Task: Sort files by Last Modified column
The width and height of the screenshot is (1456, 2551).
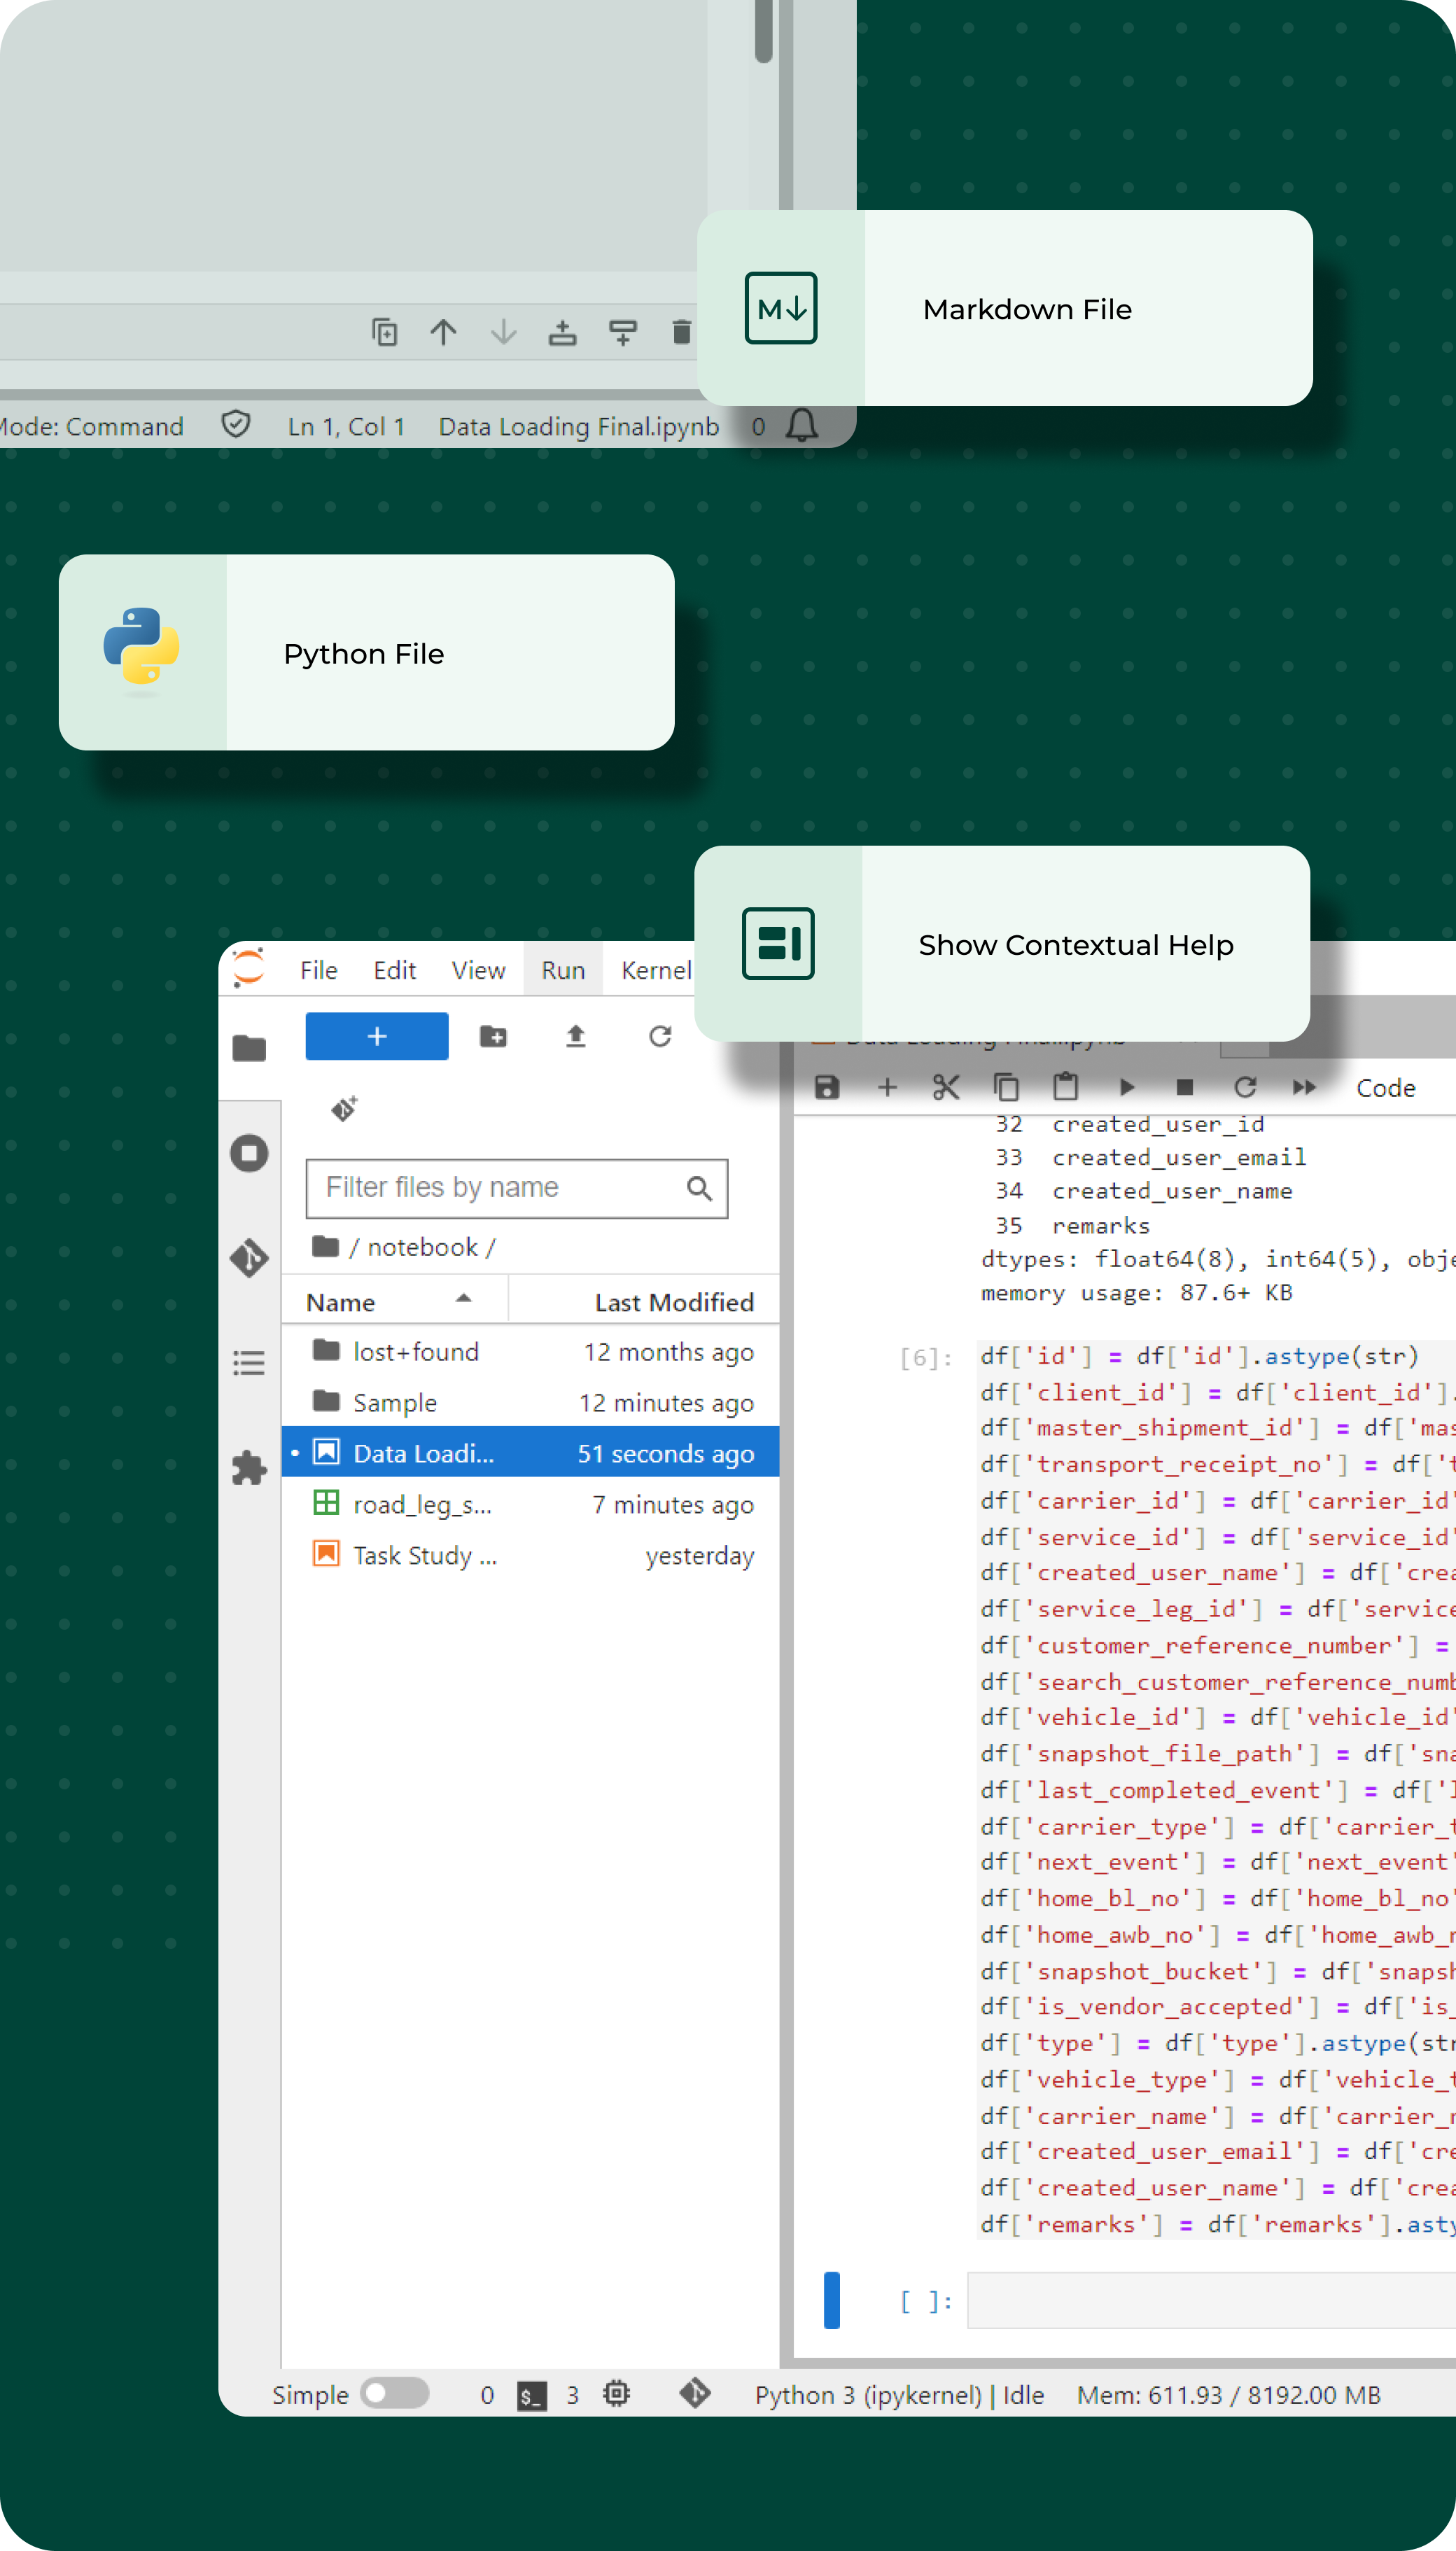Action: (x=644, y=1301)
